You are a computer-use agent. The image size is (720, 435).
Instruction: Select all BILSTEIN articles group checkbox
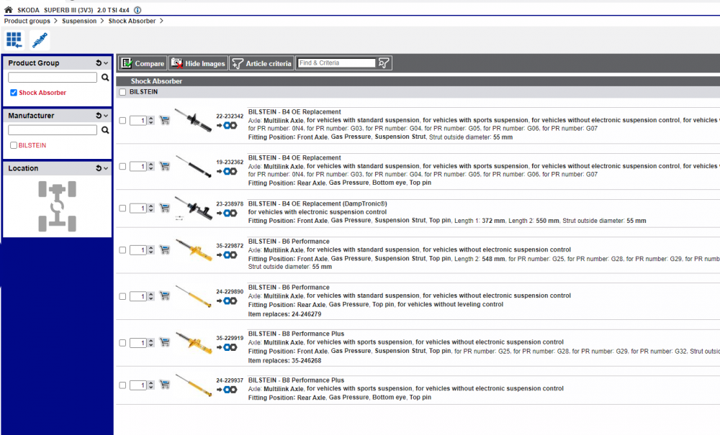[122, 92]
